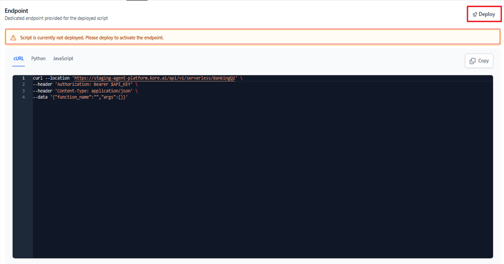
Task: Click line number 2 in code gutter
Action: (23, 84)
